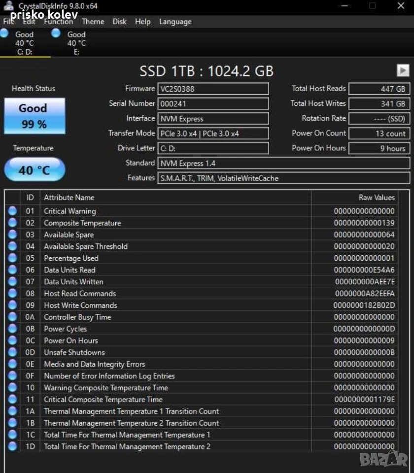
Task: Open the Disk menu
Action: (x=119, y=22)
